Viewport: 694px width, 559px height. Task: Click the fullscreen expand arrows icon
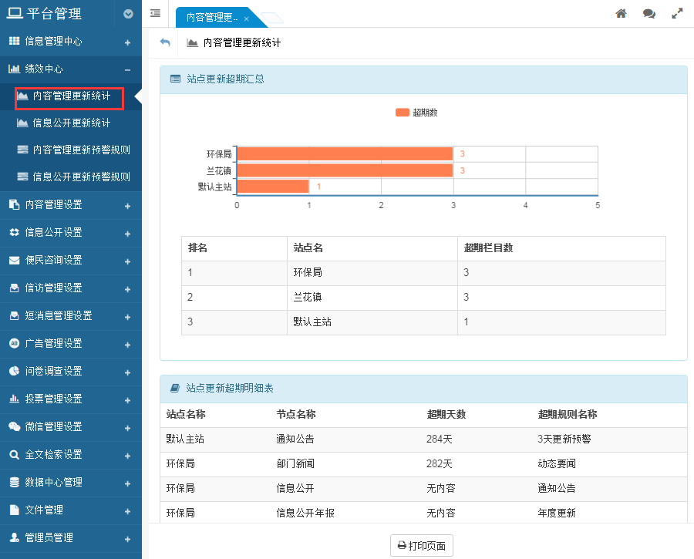(x=677, y=14)
